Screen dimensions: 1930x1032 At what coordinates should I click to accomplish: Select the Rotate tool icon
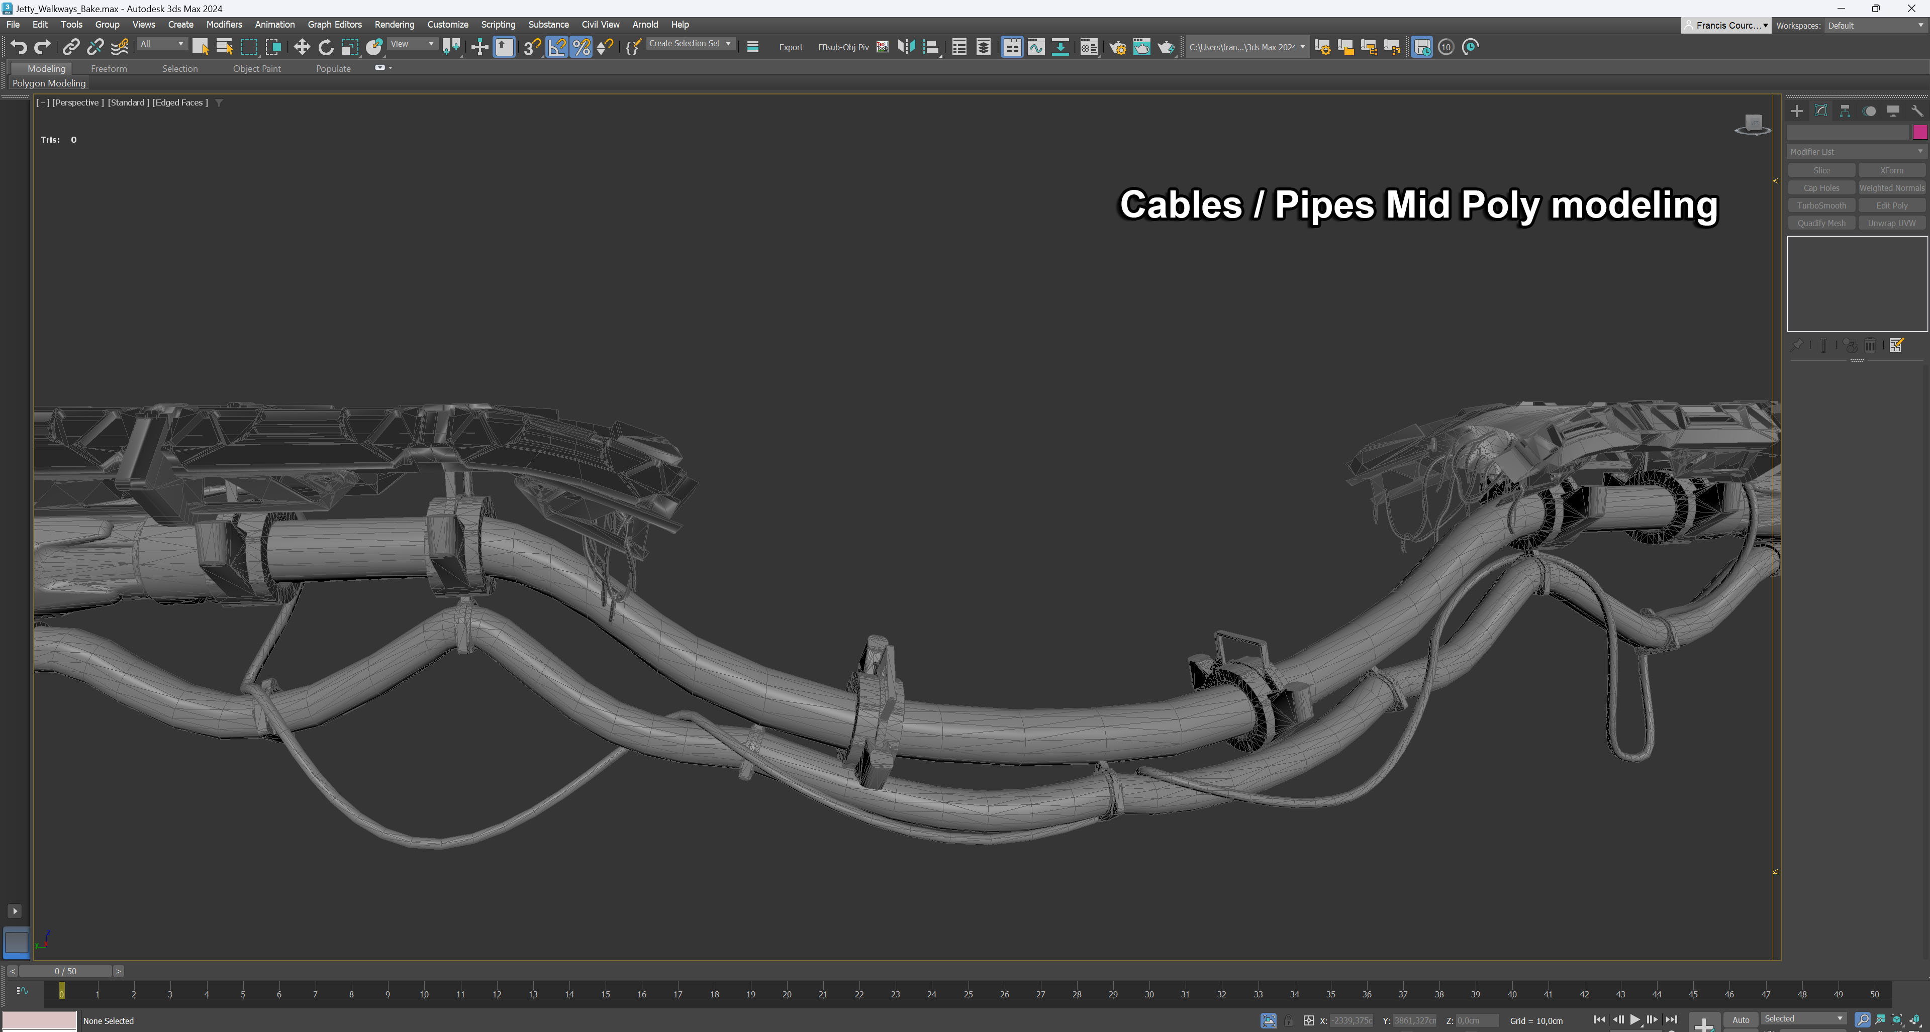pyautogui.click(x=326, y=47)
